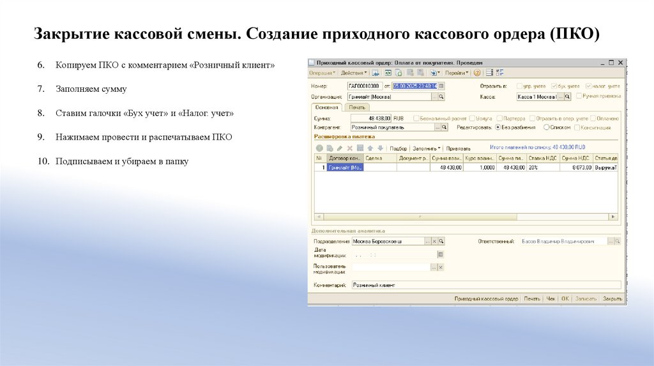Toggle Услуга checkbox
This screenshot has height=366, width=654.
coord(472,118)
